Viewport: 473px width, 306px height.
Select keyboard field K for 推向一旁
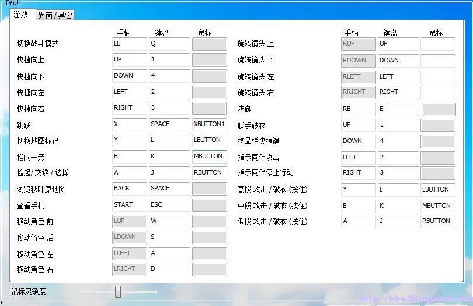169,157
